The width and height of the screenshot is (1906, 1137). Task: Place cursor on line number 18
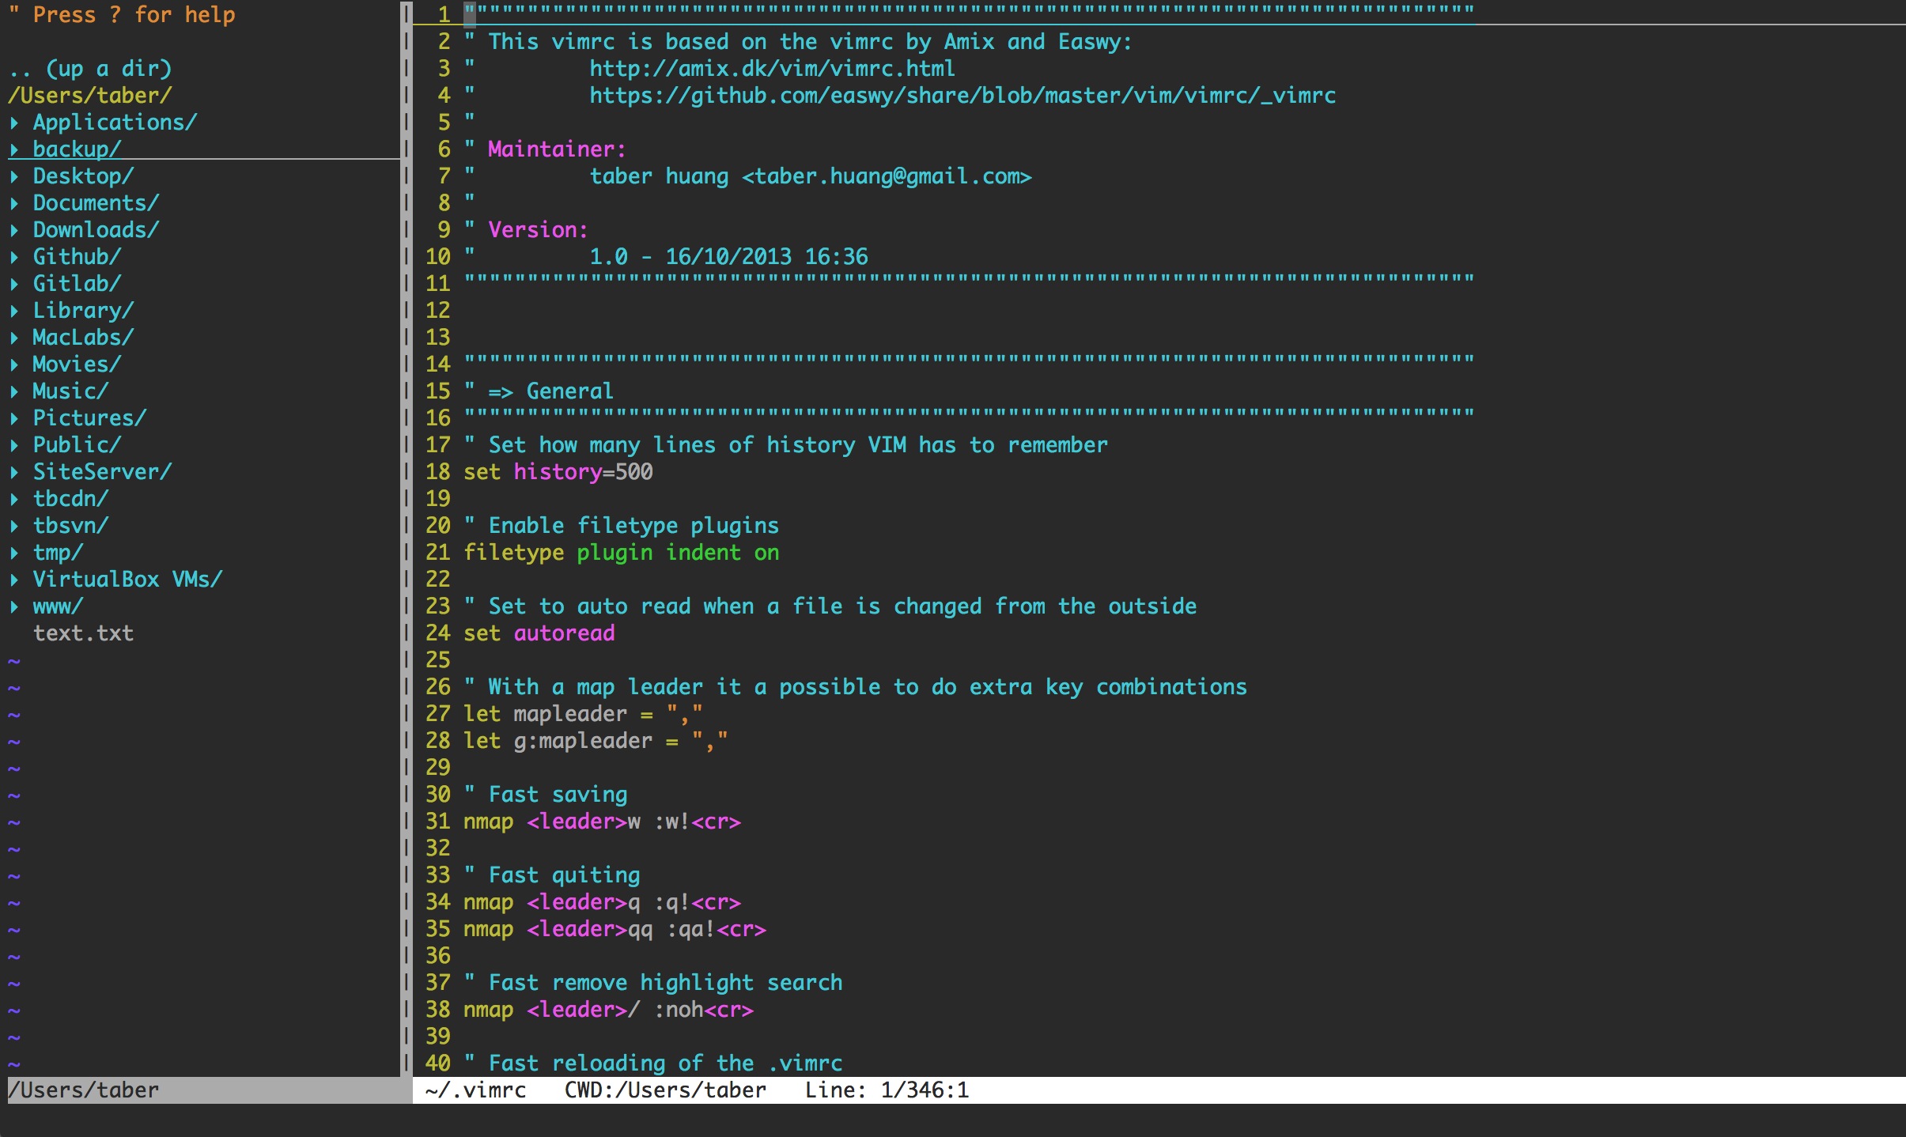coord(437,472)
